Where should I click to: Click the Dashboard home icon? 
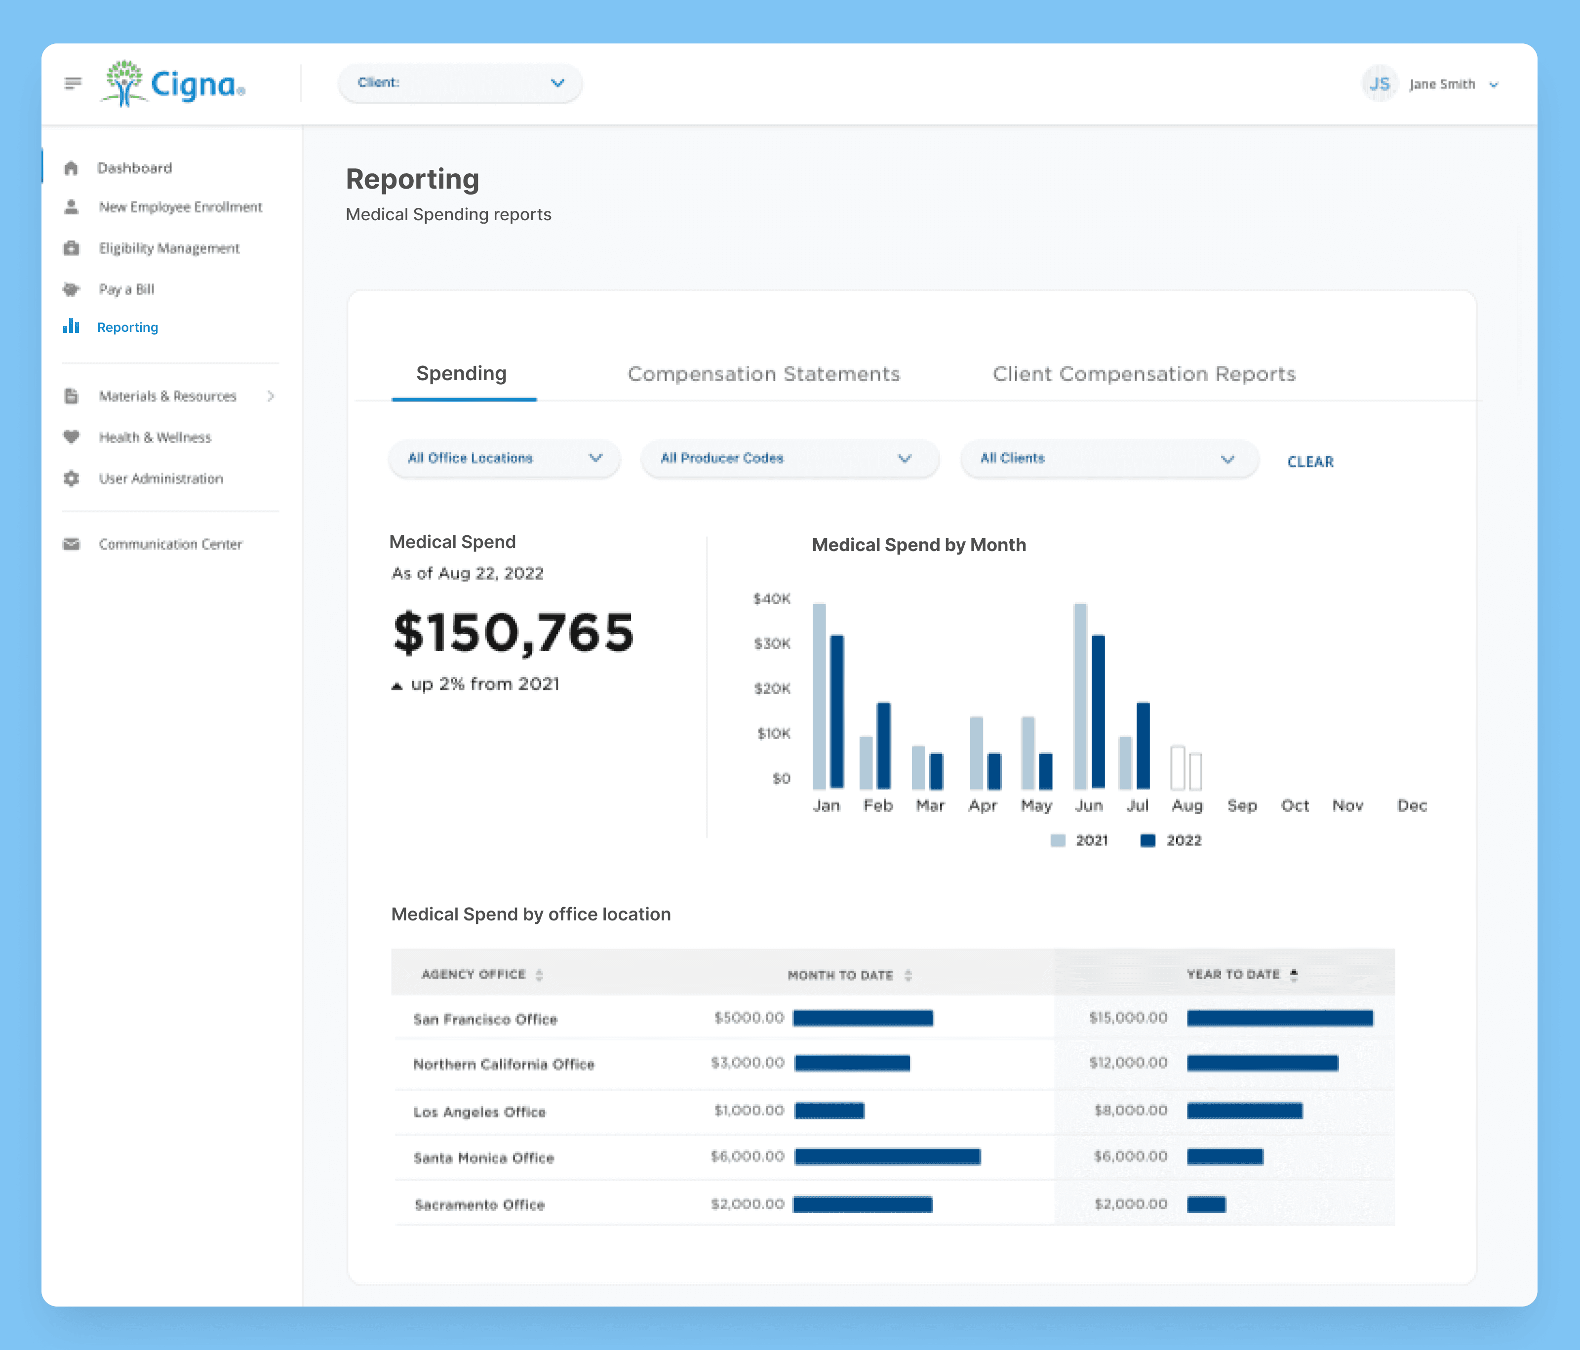pyautogui.click(x=71, y=168)
